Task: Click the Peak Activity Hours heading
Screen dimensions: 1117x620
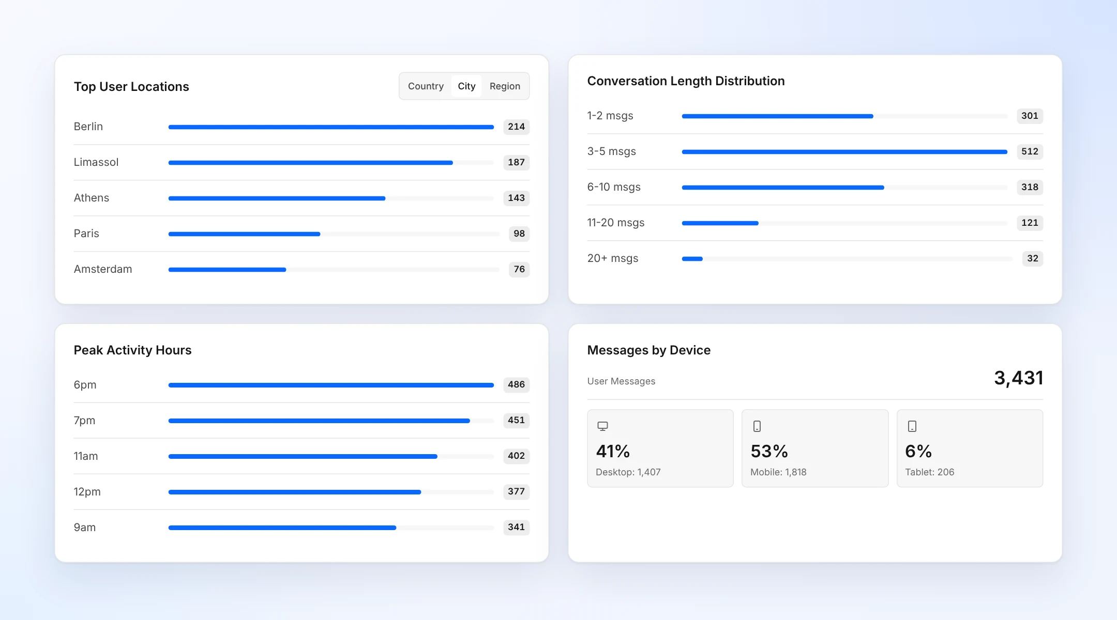Action: [x=132, y=350]
